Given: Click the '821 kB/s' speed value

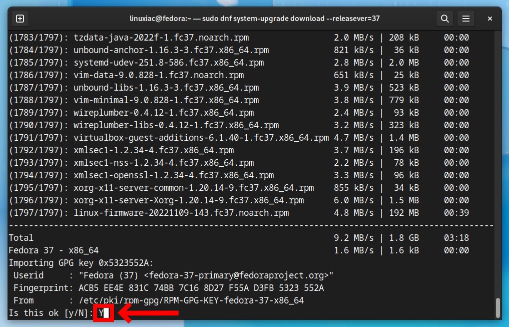Looking at the screenshot, I should tap(354, 51).
